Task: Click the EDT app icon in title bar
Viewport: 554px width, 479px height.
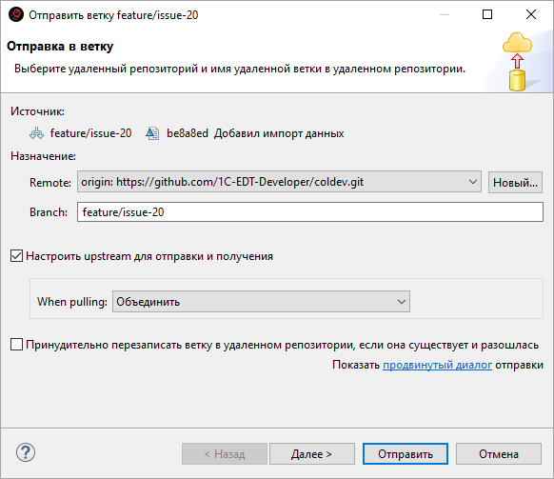Action: [16, 15]
